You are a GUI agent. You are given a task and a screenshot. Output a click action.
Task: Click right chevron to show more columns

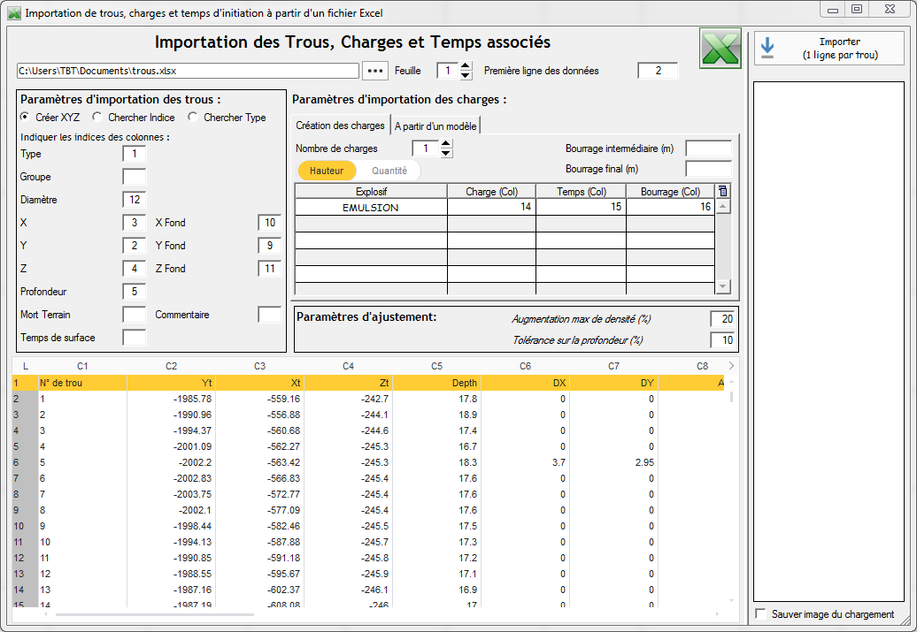tap(731, 366)
